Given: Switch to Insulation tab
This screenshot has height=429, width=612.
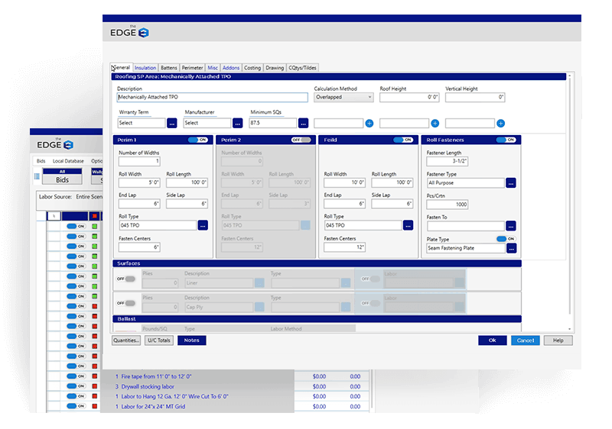Looking at the screenshot, I should tap(145, 68).
